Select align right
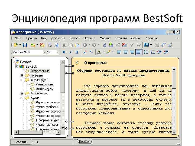The image size is (195, 146). click(132, 52)
